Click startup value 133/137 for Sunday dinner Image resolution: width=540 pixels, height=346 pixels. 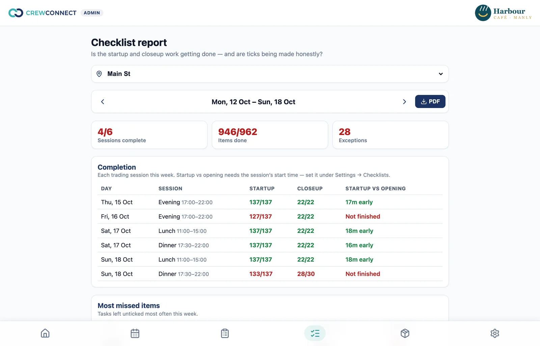tap(261, 274)
